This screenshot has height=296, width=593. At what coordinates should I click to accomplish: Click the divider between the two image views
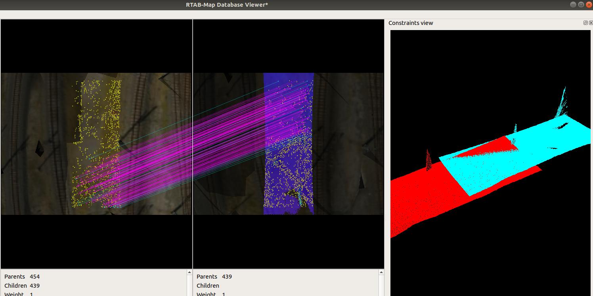coord(193,144)
